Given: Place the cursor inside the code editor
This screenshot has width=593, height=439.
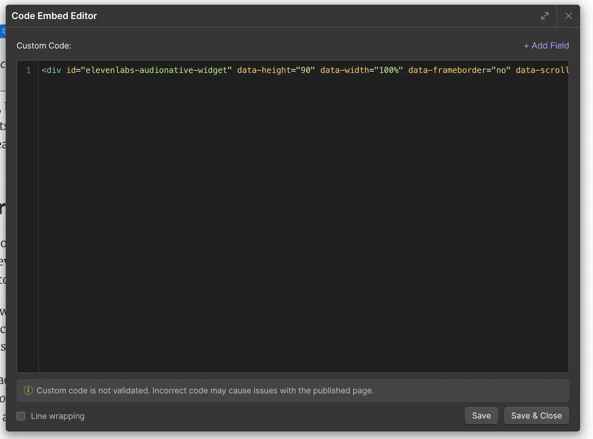Looking at the screenshot, I should pyautogui.click(x=287, y=216).
